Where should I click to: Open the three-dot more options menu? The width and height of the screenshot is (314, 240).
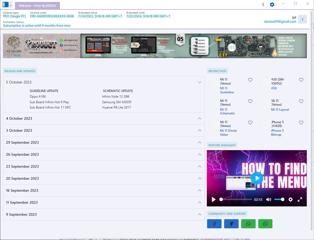(263, 5)
